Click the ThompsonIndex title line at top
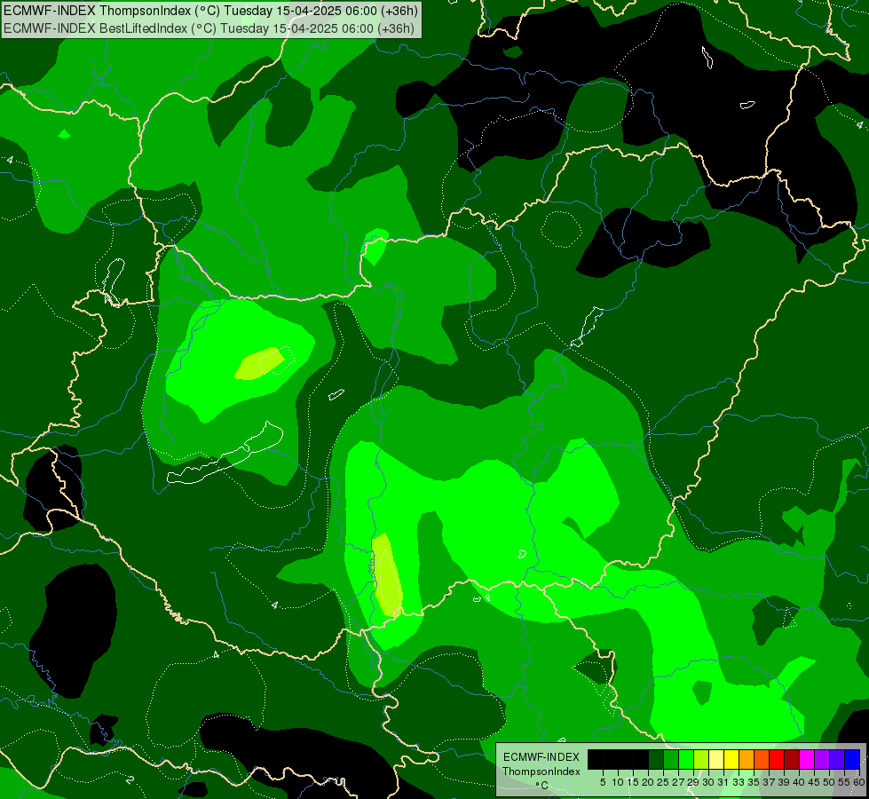 click(210, 10)
